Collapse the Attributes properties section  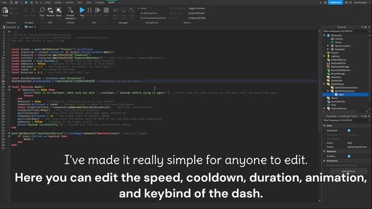coord(324,161)
